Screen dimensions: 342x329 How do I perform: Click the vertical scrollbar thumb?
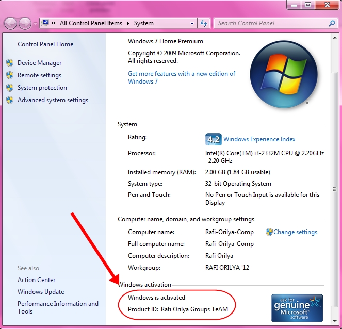[334, 189]
